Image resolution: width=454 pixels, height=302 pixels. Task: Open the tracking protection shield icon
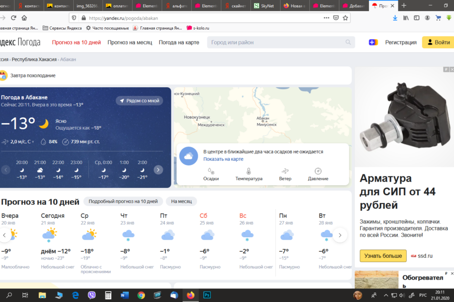coord(74,18)
